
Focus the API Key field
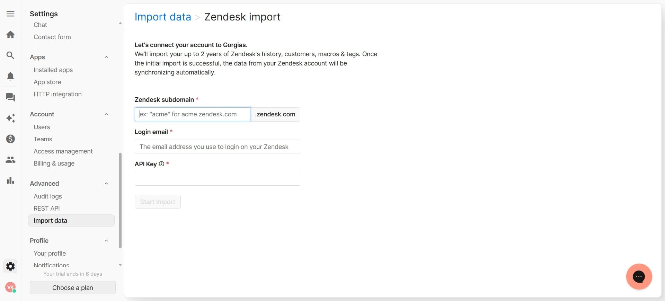tap(217, 179)
